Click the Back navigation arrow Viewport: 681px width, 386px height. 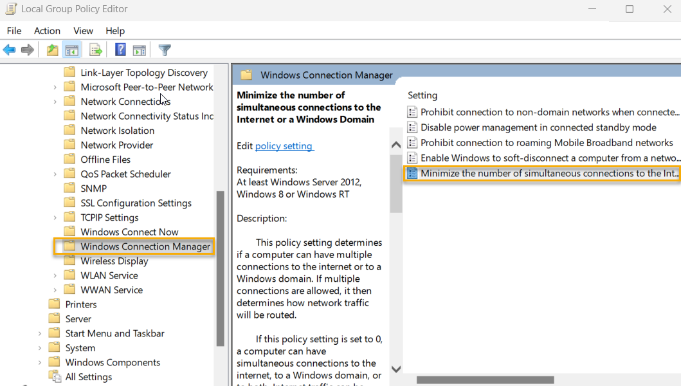click(x=9, y=50)
